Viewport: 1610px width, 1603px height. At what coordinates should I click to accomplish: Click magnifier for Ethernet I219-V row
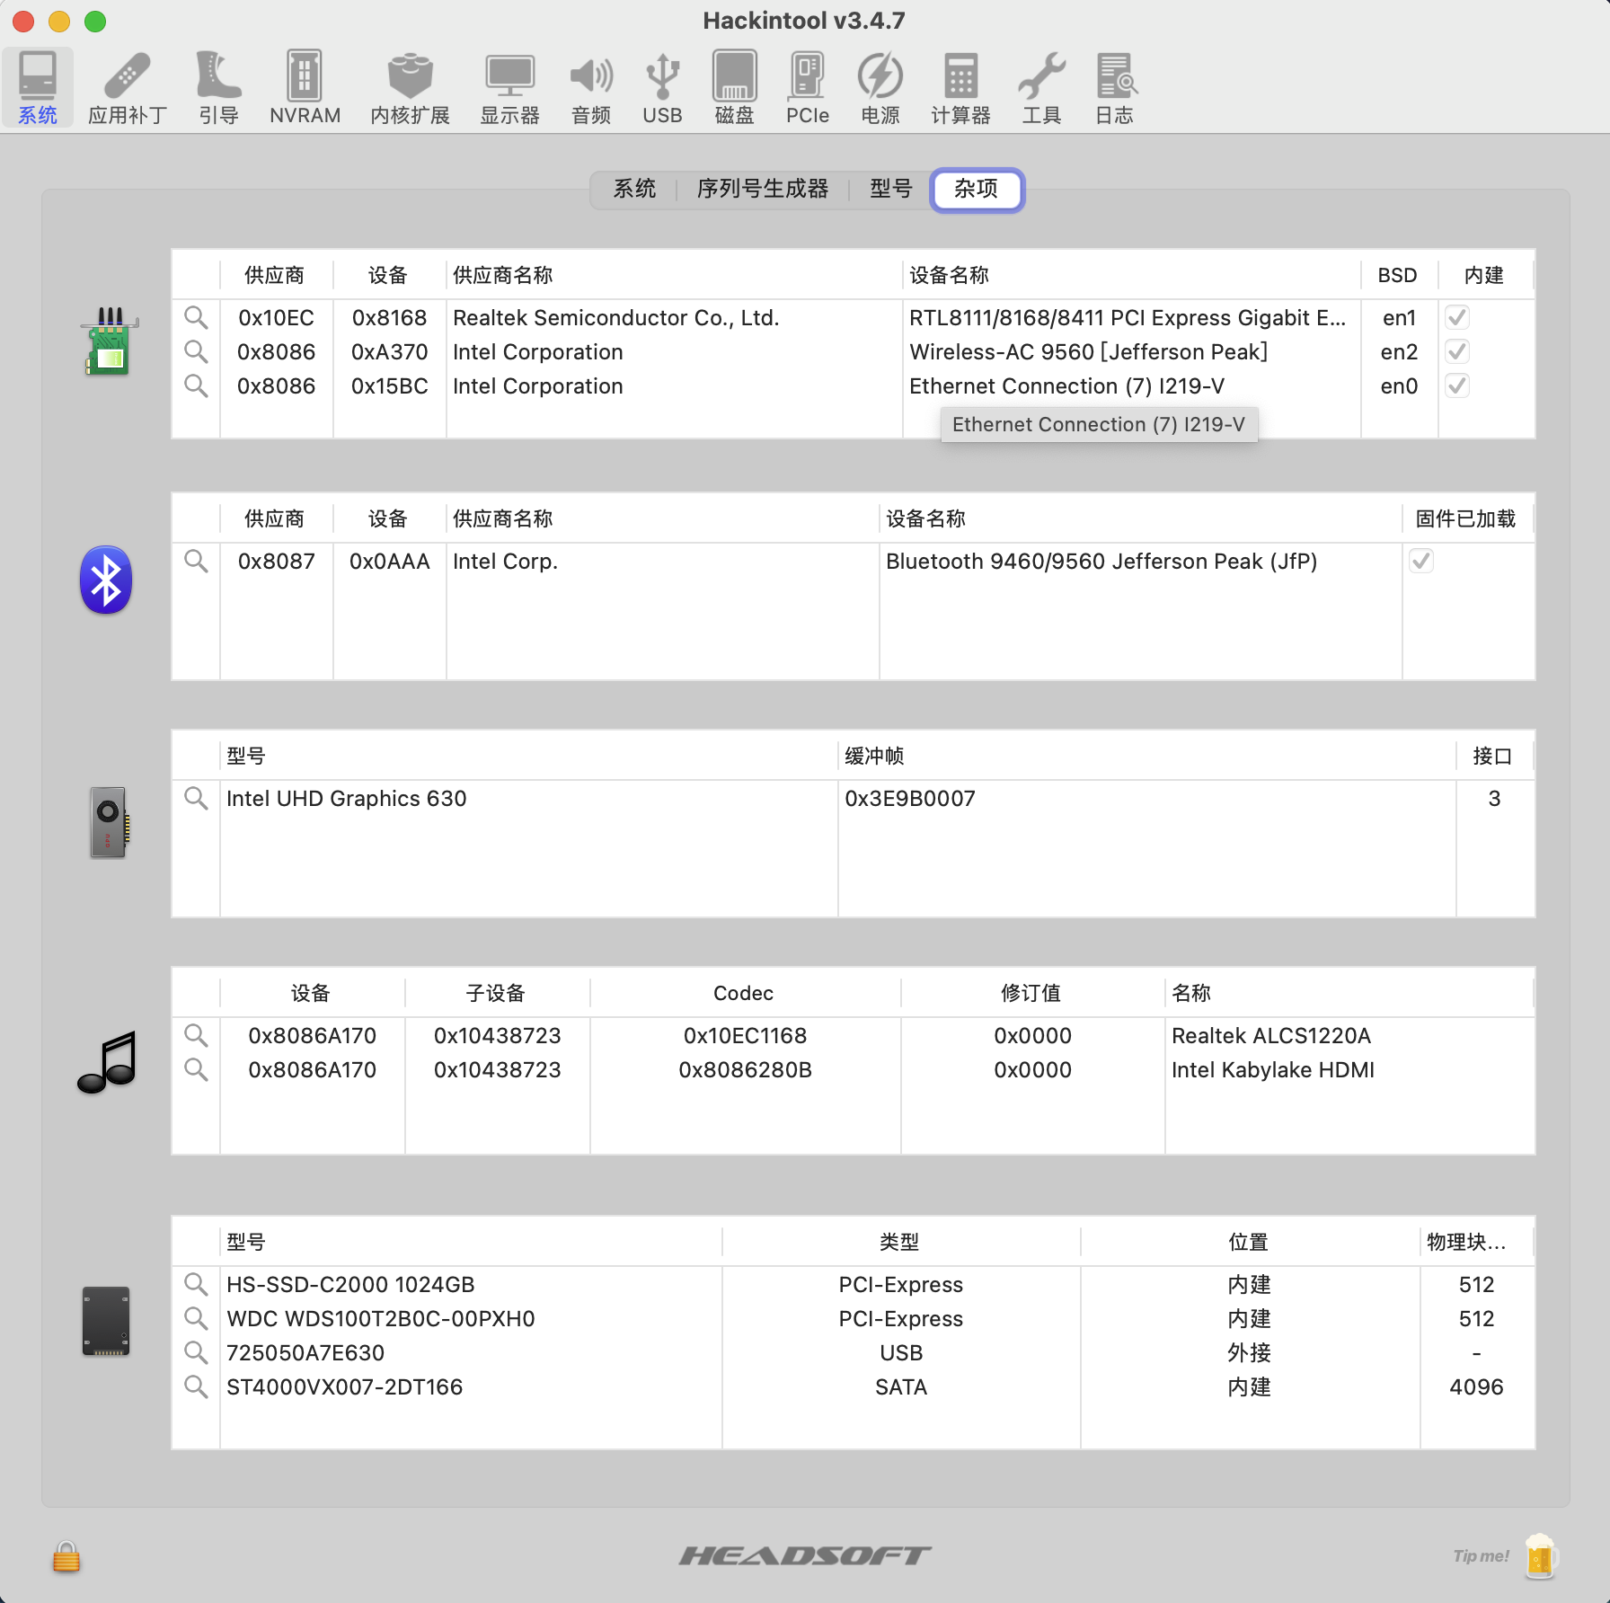pos(196,385)
